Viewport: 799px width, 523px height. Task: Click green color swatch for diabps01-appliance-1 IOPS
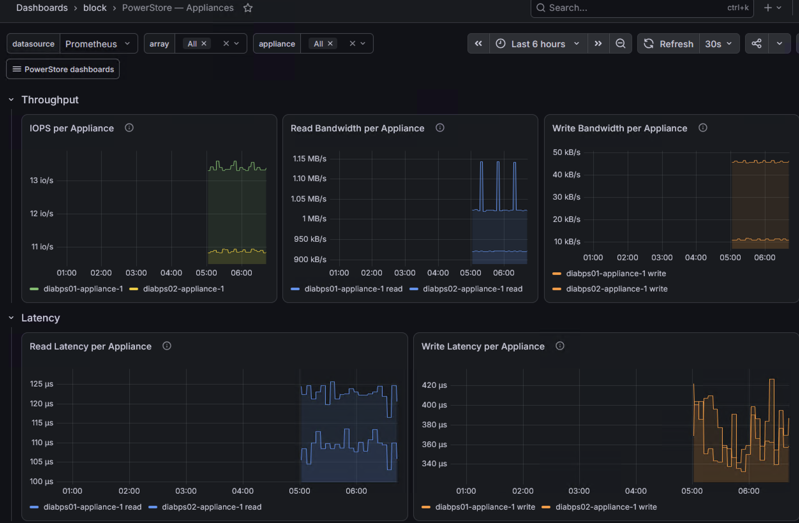(x=34, y=289)
